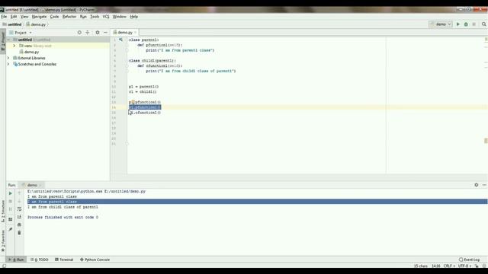Click the lock read-only icon in status bar
488x274 pixels.
click(477, 266)
